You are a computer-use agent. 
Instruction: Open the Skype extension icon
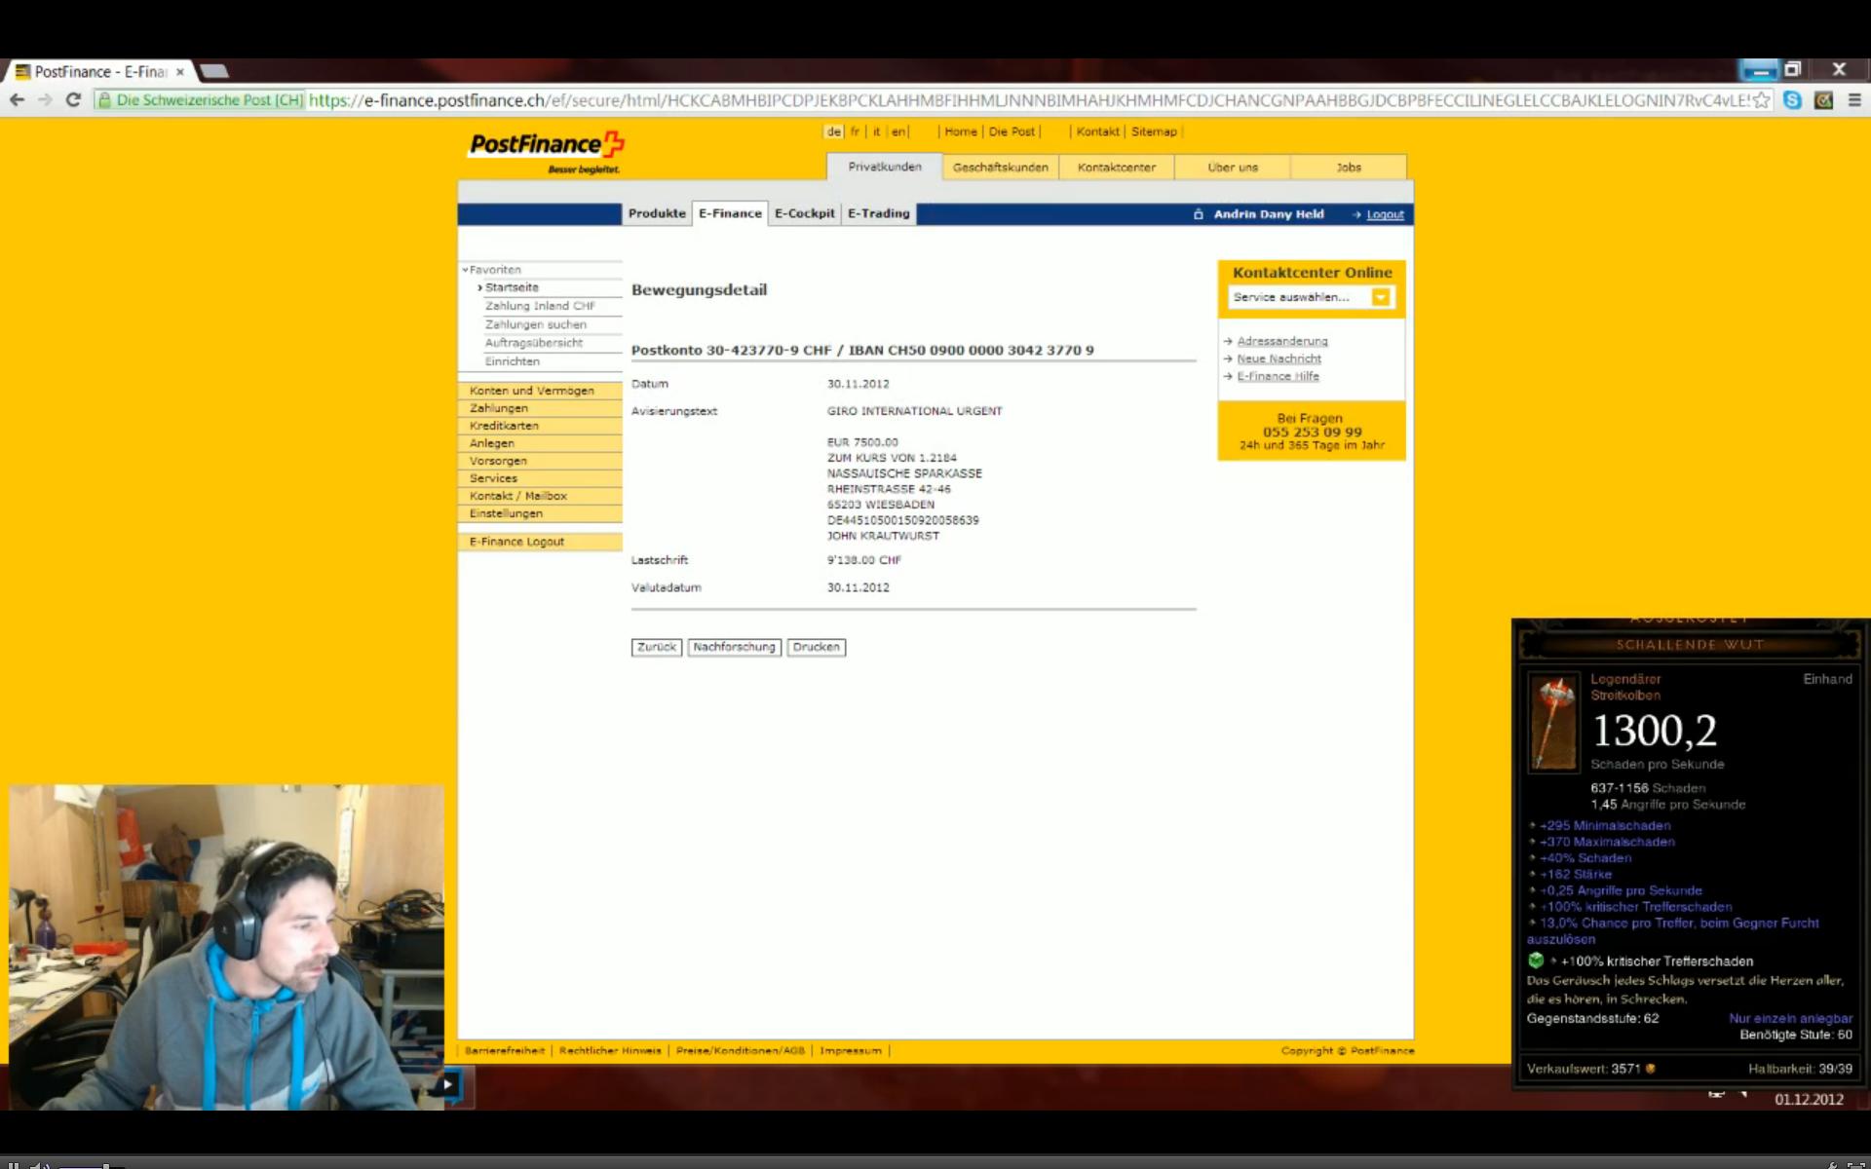(1792, 99)
